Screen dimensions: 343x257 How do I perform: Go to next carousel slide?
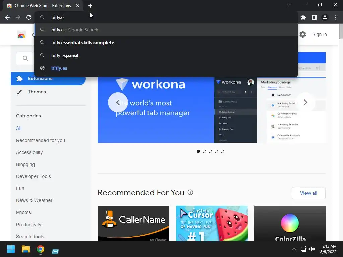tap(305, 102)
